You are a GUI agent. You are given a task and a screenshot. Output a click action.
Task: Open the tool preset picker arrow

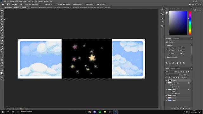[x=10, y=4]
